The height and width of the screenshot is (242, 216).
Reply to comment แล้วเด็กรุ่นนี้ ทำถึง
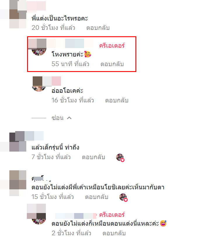click(x=93, y=157)
